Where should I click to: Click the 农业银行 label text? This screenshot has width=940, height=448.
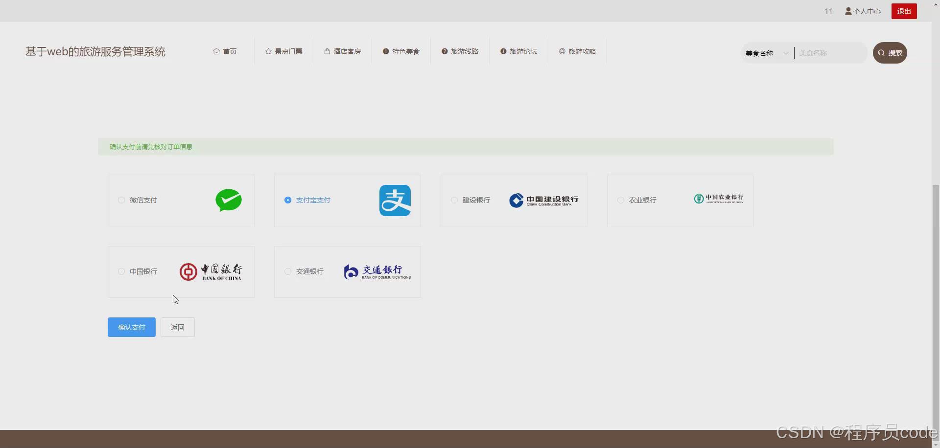pos(643,200)
